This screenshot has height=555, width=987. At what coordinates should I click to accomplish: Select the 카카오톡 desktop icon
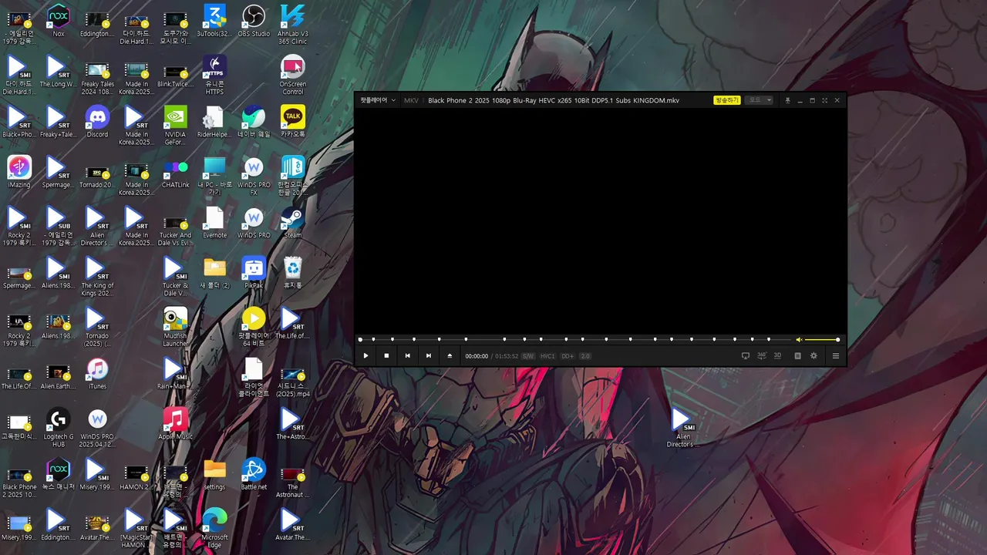pos(293,122)
